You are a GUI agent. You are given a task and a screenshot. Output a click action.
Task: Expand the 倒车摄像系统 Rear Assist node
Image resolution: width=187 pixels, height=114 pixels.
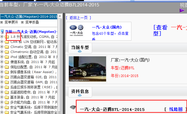pyautogui.click(x=2, y=72)
